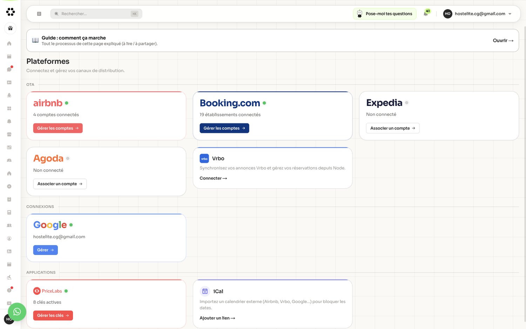Click text '19 établissements connectés'
Screen dimensions: 526x329
click(x=230, y=115)
